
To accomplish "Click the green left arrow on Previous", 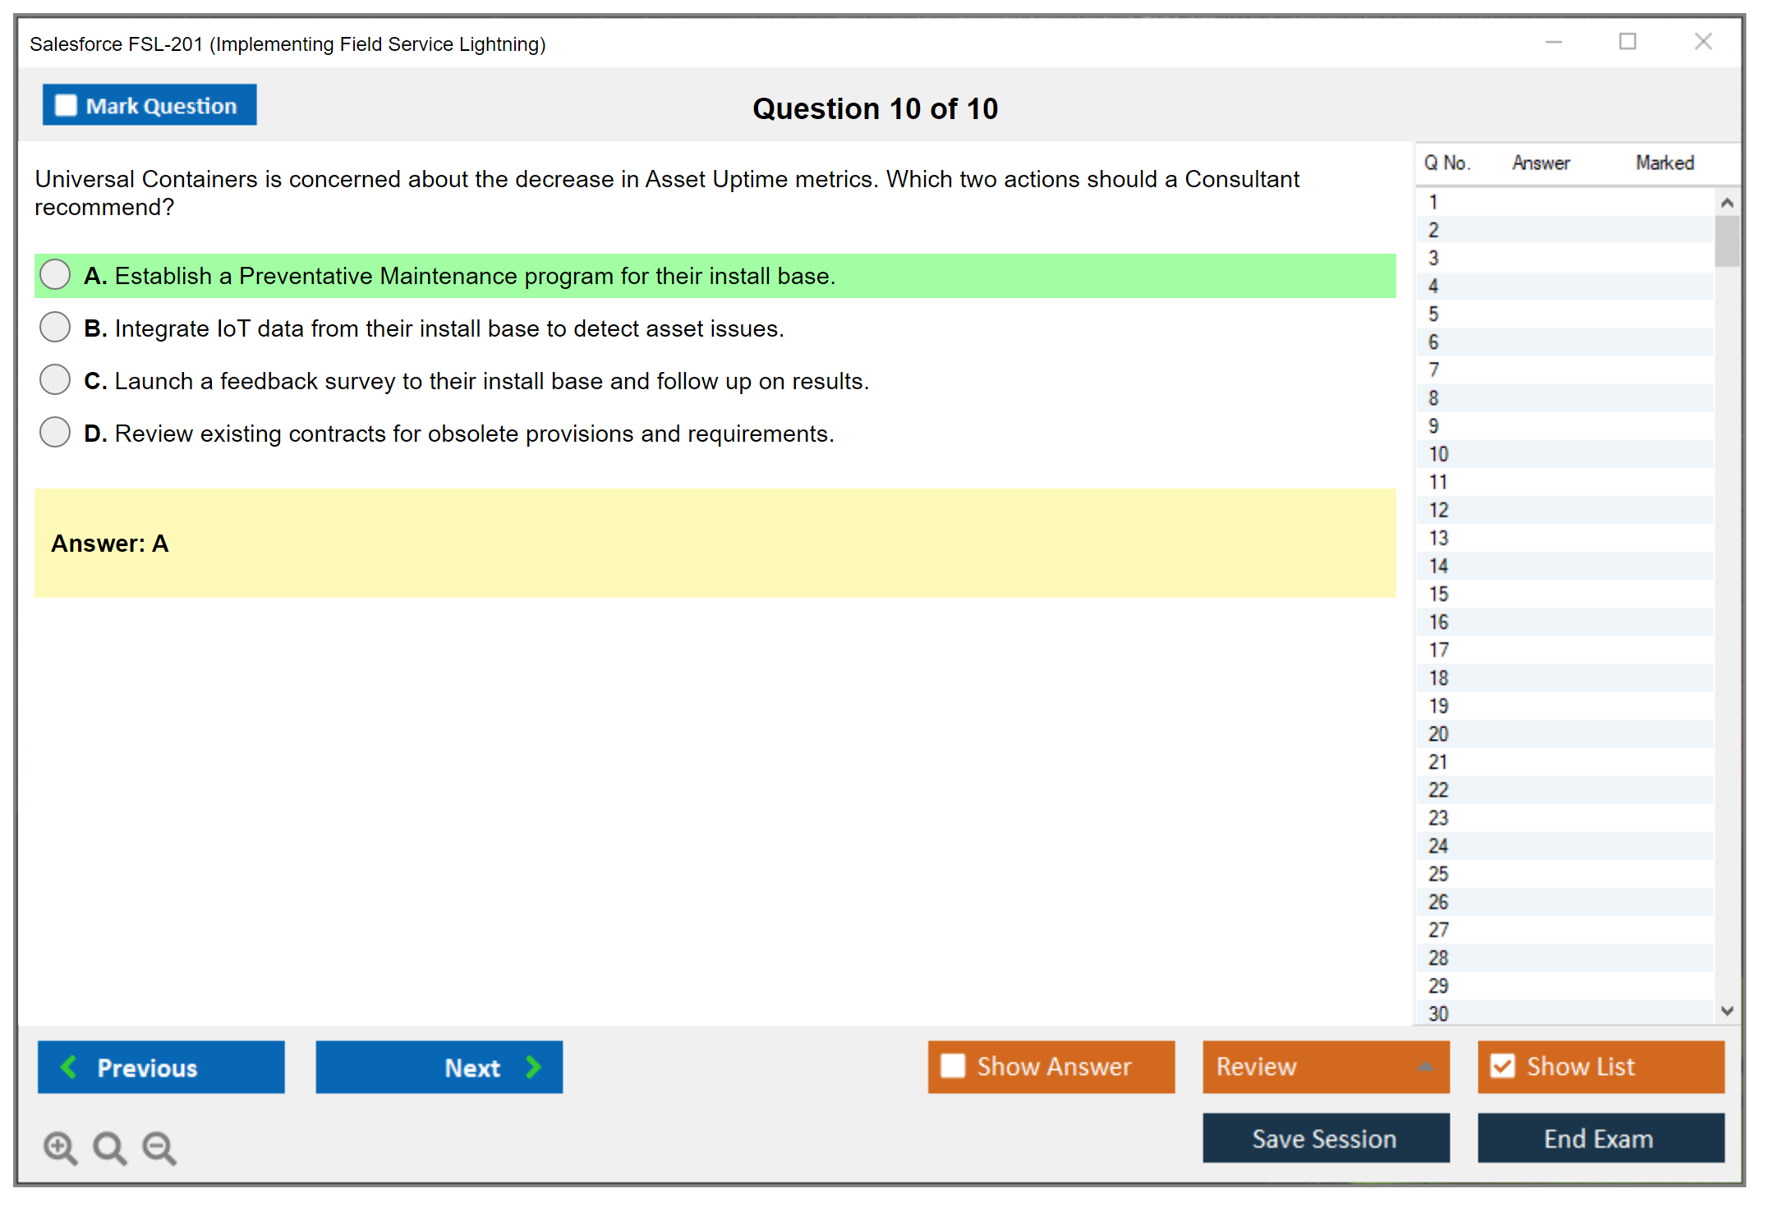I will (69, 1067).
